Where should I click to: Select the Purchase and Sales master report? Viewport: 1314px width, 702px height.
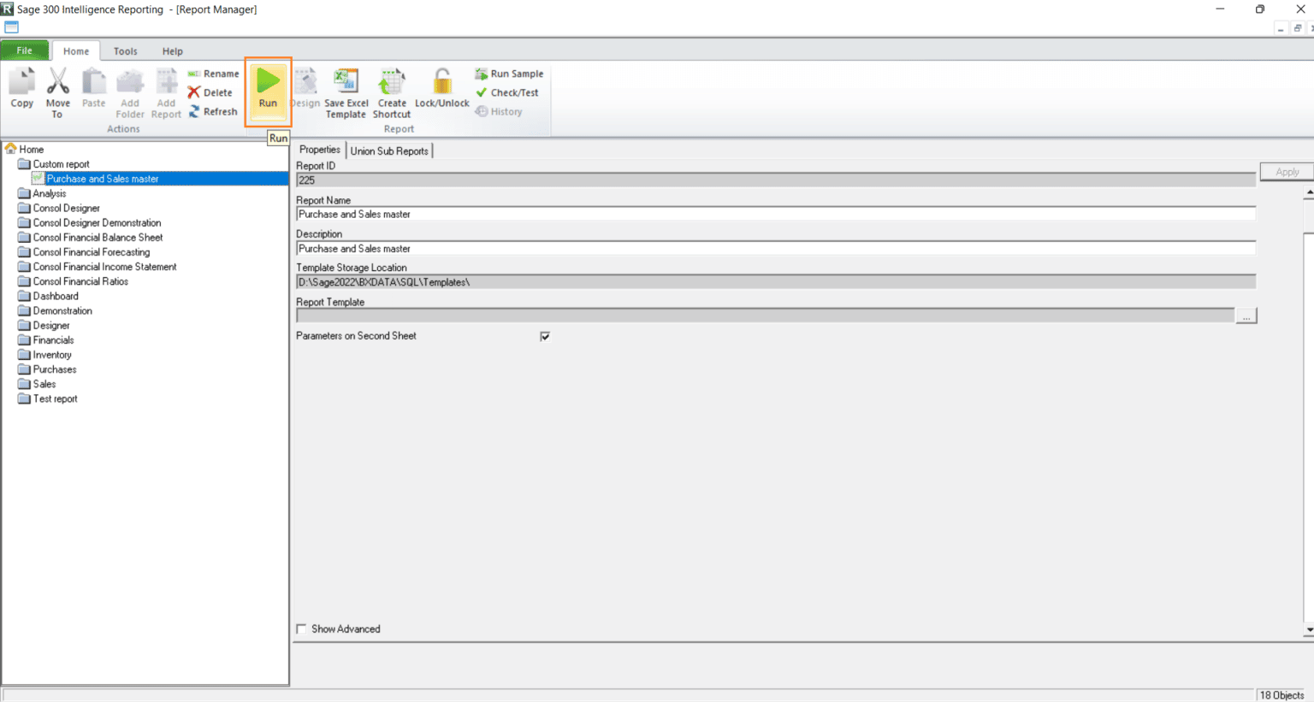[103, 179]
